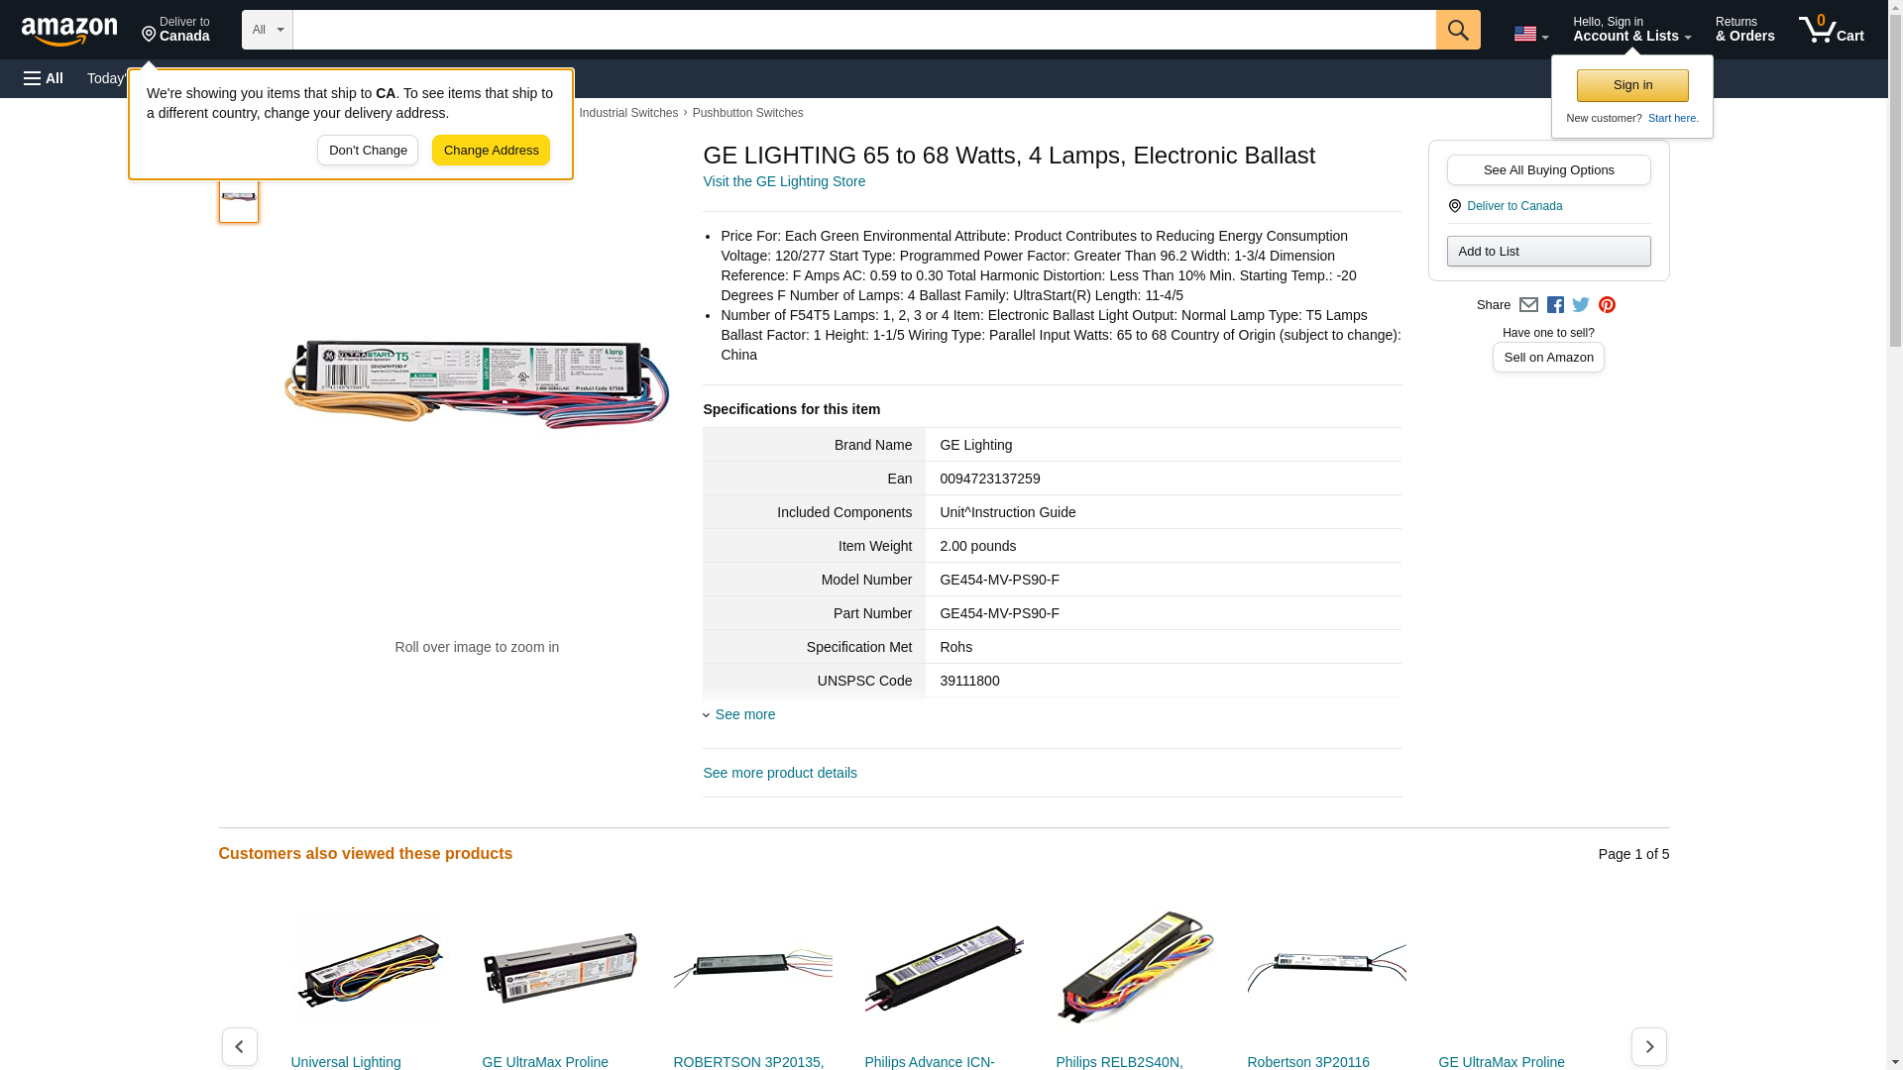Open the shopping cart
1903x1070 pixels.
click(x=1832, y=30)
